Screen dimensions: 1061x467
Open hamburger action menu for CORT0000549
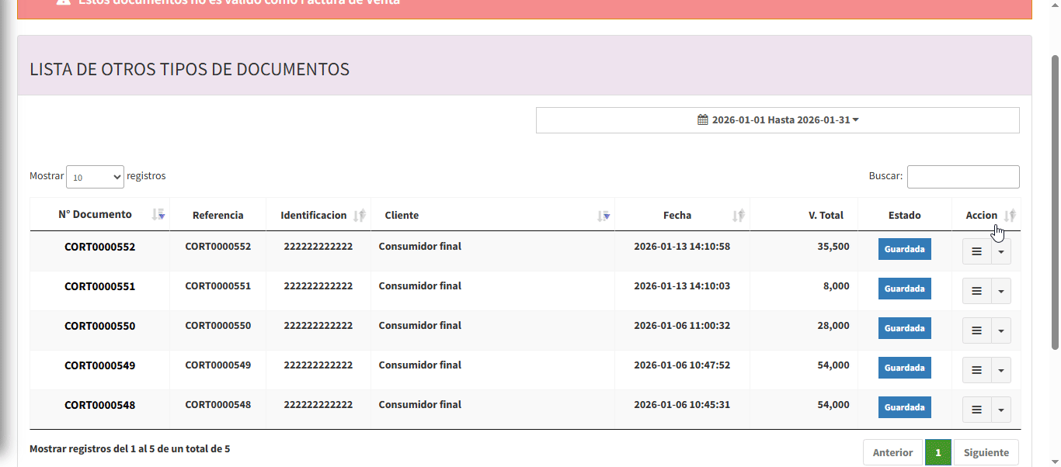pyautogui.click(x=976, y=370)
